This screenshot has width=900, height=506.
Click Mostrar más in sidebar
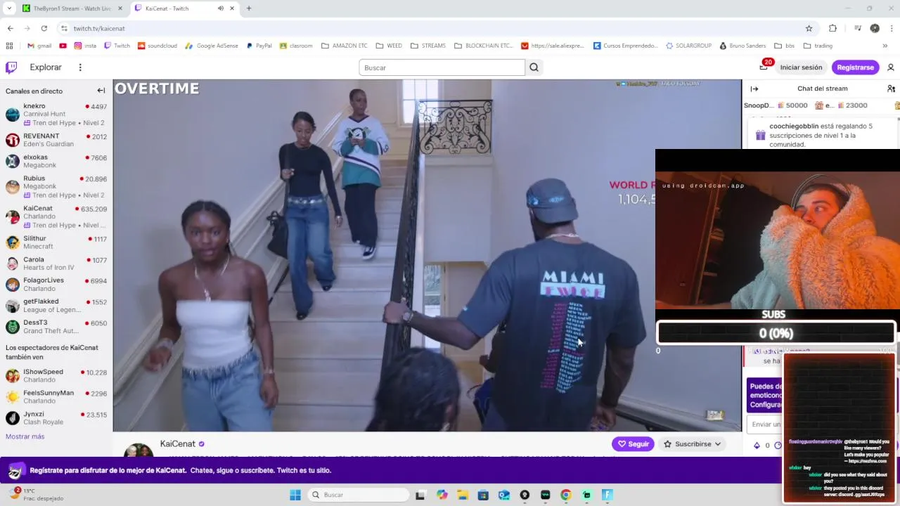(x=25, y=436)
